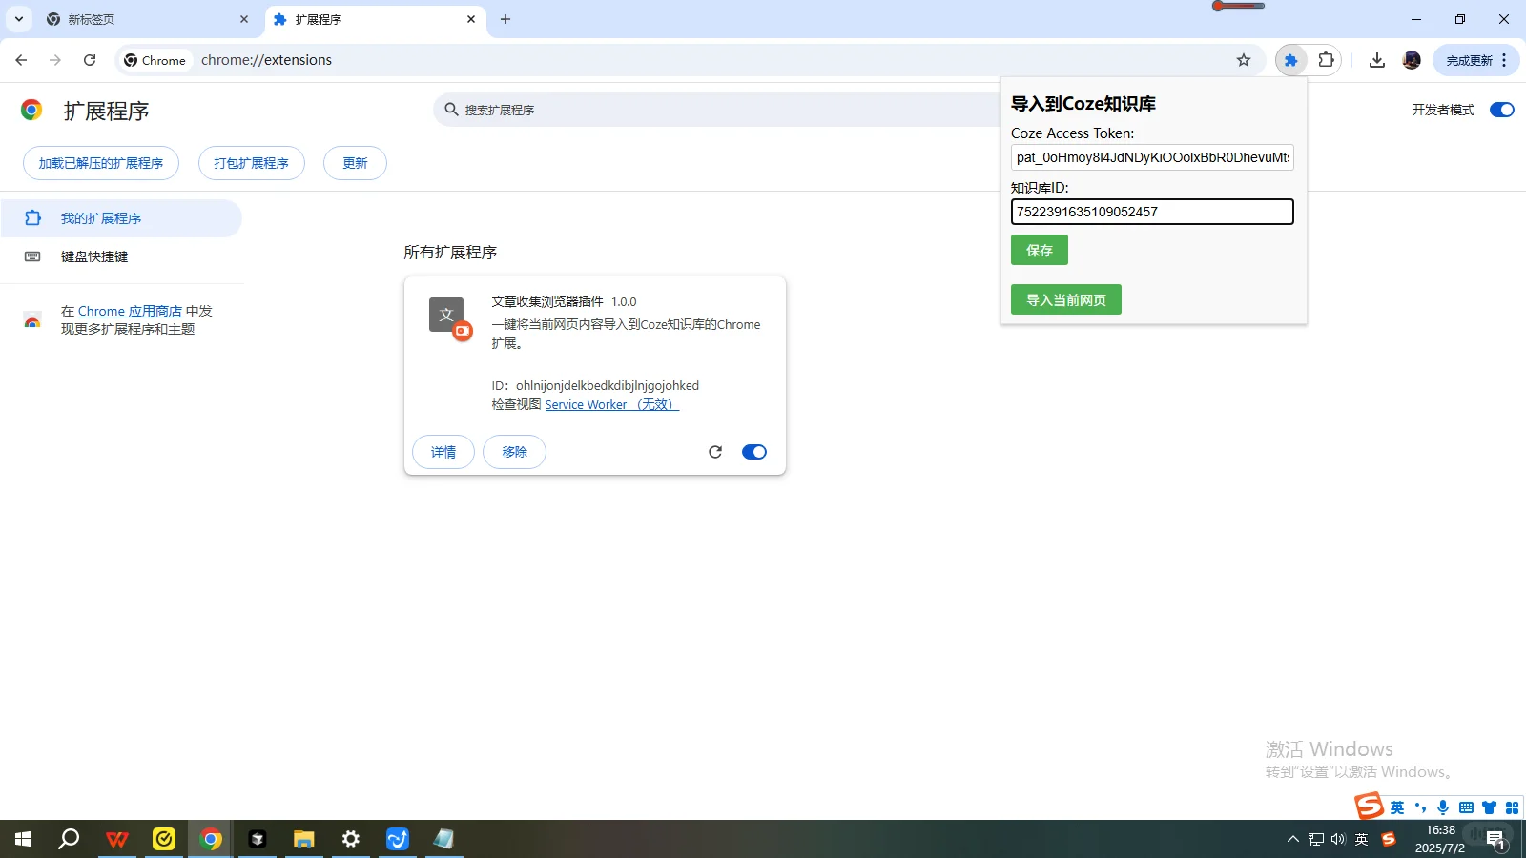Open WPS Office from the taskbar
Image resolution: width=1526 pixels, height=858 pixels.
point(117,839)
